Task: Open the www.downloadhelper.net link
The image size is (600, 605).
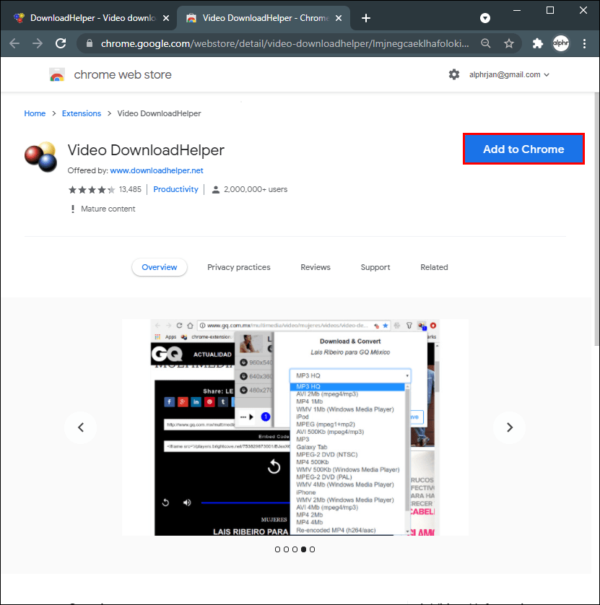Action: click(156, 170)
